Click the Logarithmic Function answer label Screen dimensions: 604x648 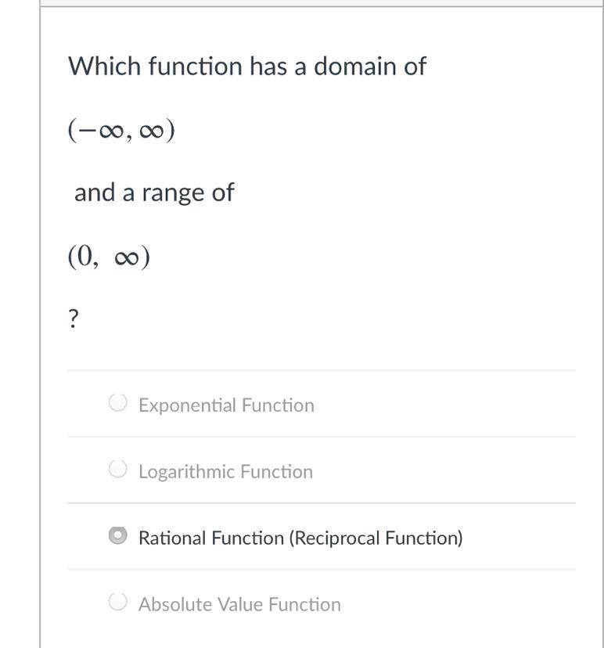click(225, 472)
